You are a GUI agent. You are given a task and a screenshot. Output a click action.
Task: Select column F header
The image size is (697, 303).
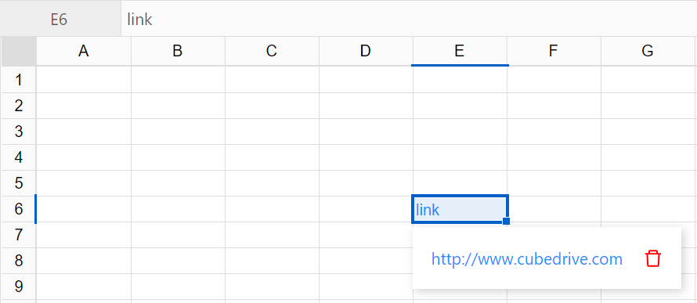click(554, 52)
